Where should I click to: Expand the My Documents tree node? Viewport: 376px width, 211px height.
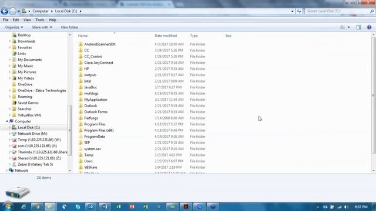9,60
